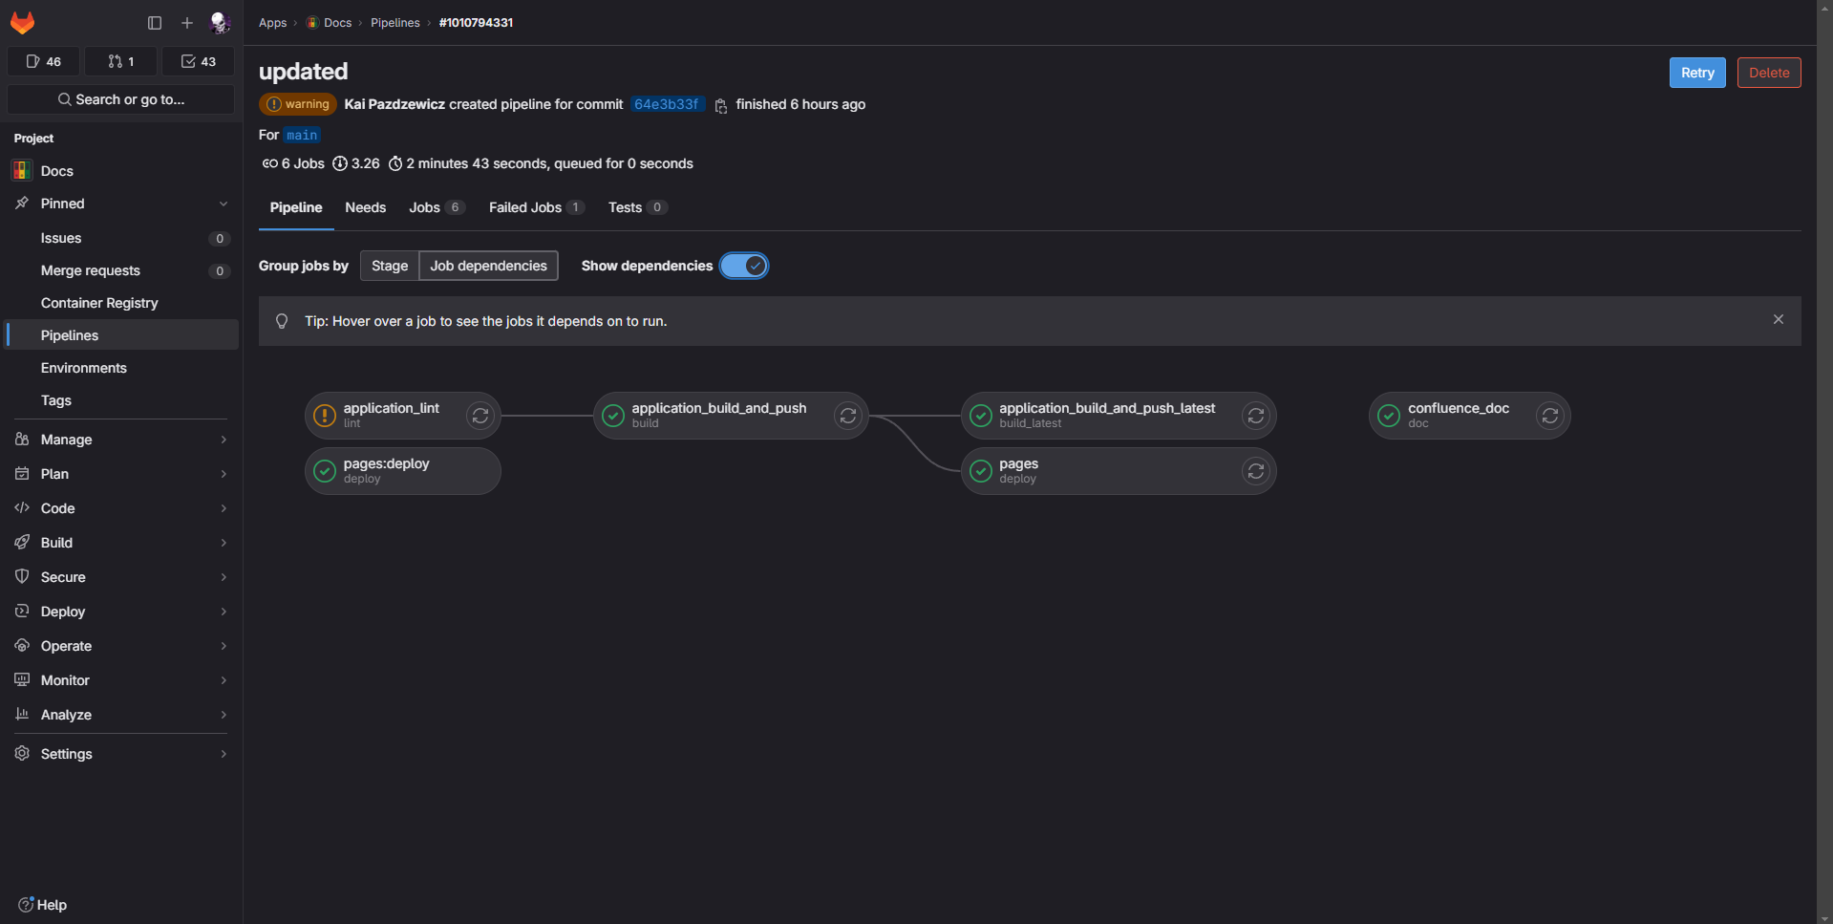Group jobs by Stage
Viewport: 1833px width, 924px height.
pyautogui.click(x=389, y=266)
